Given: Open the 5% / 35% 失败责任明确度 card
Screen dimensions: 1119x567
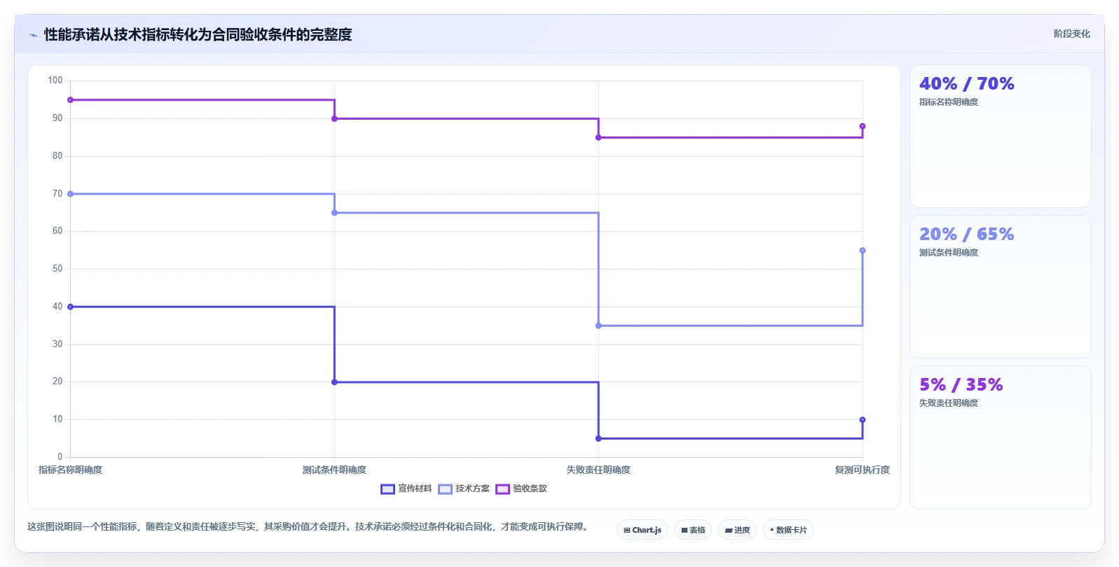Looking at the screenshot, I should 1000,437.
